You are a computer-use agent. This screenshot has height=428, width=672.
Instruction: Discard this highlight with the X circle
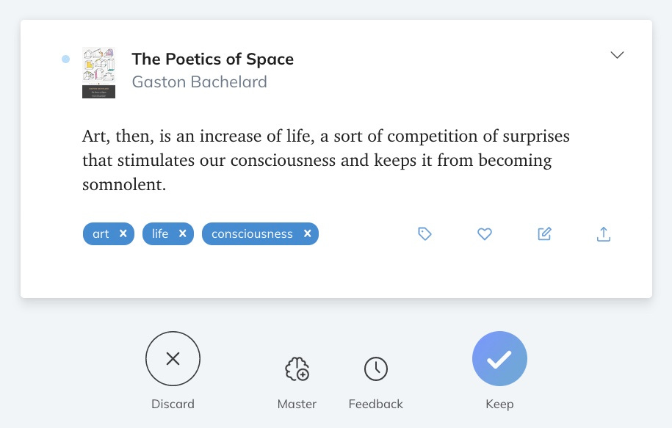pyautogui.click(x=173, y=358)
